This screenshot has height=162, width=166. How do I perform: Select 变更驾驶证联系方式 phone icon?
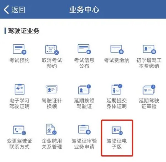pyautogui.click(x=20, y=130)
